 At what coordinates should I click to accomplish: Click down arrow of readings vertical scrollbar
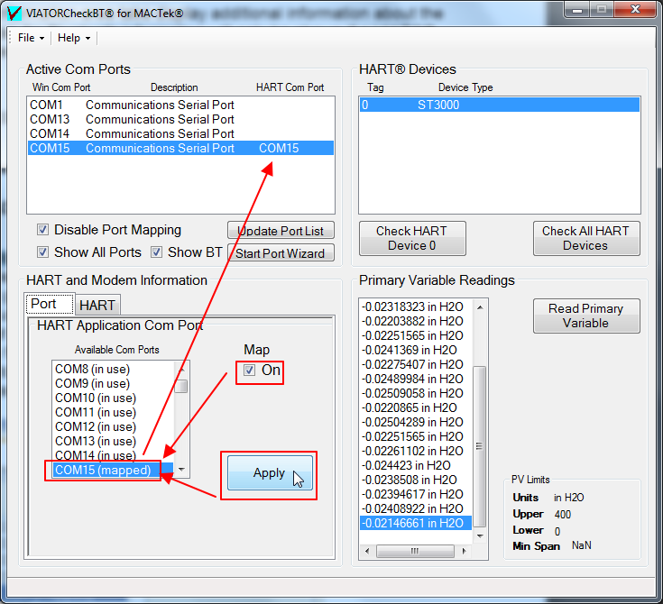[x=480, y=536]
